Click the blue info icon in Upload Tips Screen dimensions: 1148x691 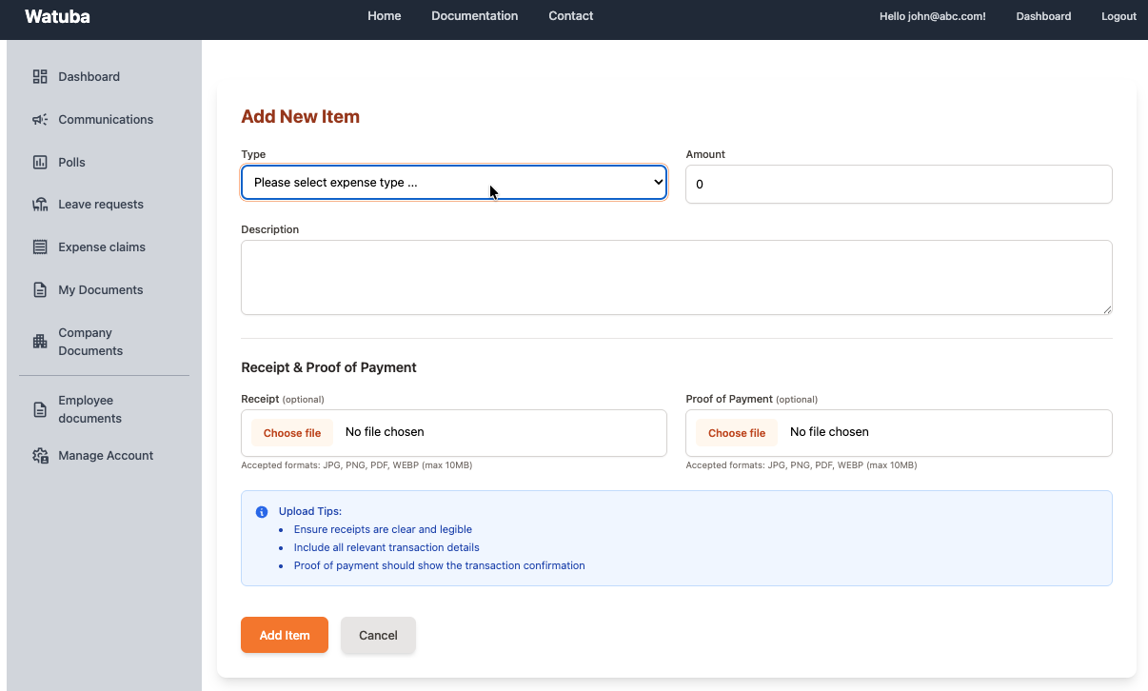262,512
